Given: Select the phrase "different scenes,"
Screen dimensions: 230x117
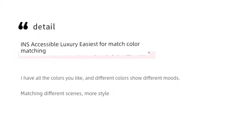Looking at the screenshot, I should click(x=64, y=93).
